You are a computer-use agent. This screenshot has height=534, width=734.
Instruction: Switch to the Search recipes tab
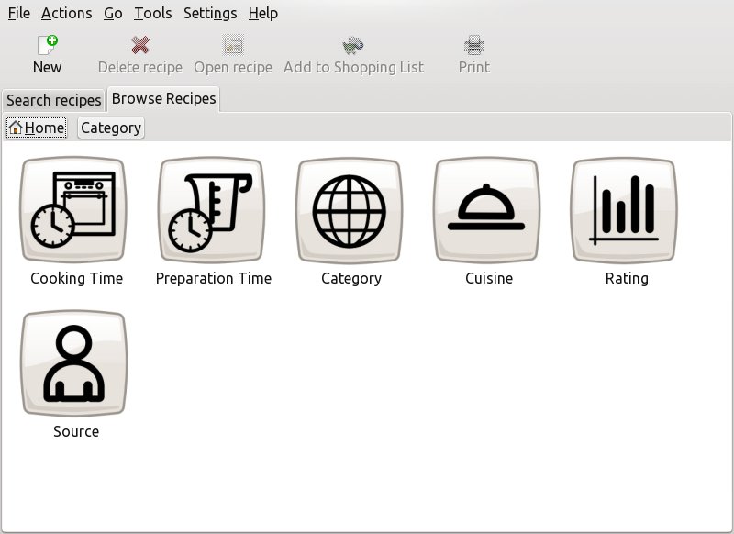pos(53,100)
